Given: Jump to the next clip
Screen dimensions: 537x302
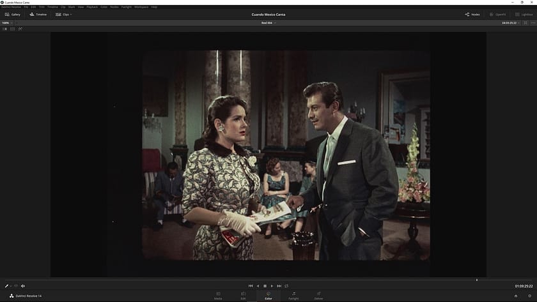Looking at the screenshot, I should tap(279, 286).
